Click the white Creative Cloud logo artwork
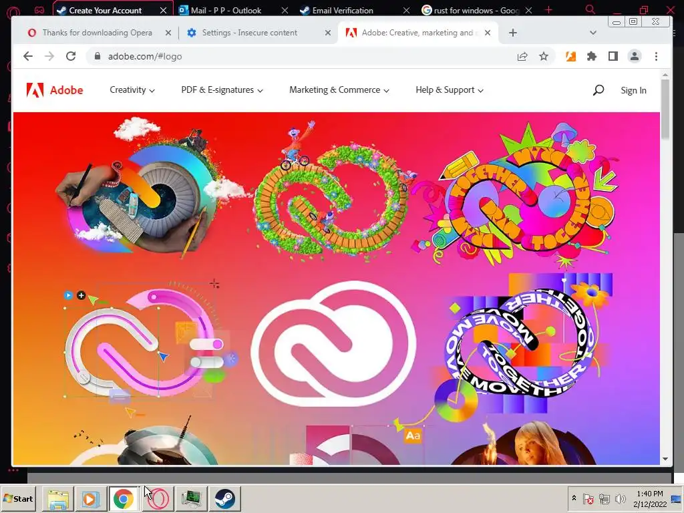The height and width of the screenshot is (513, 684). (x=334, y=344)
